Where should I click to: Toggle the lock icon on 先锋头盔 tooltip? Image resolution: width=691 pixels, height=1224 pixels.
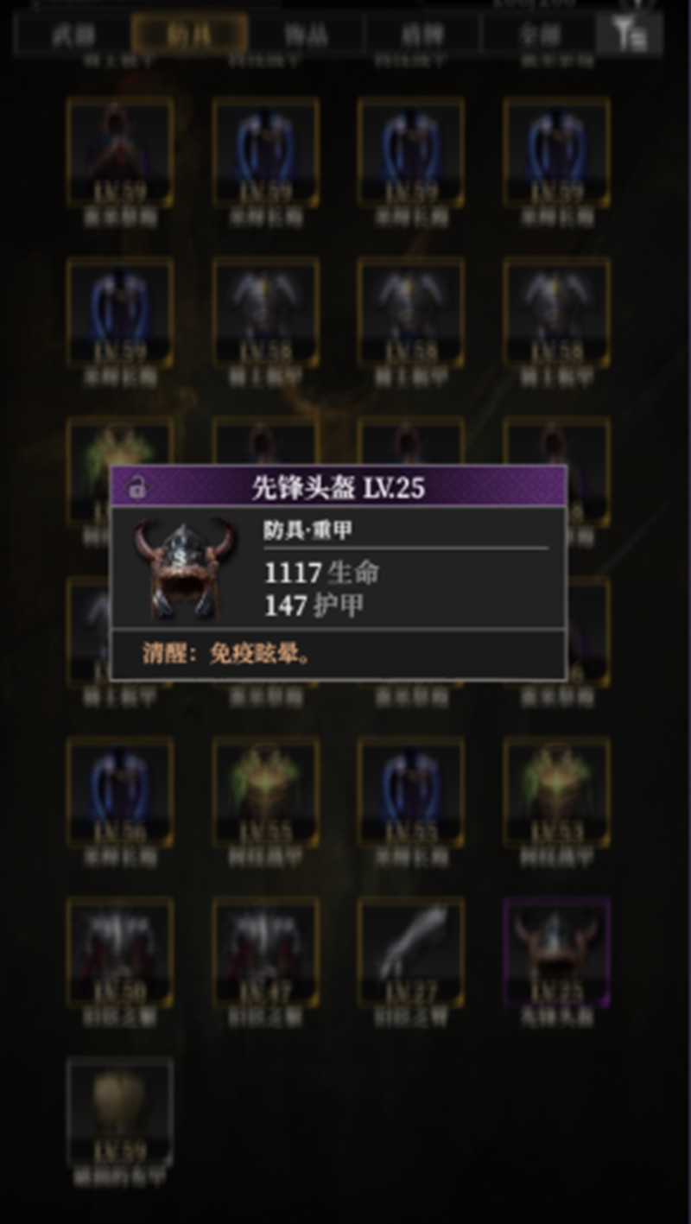click(136, 488)
